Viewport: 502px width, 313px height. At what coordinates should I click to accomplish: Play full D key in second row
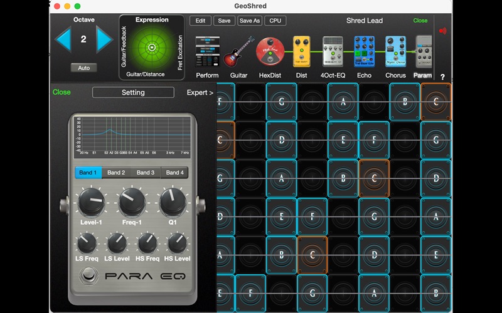pyautogui.click(x=281, y=140)
